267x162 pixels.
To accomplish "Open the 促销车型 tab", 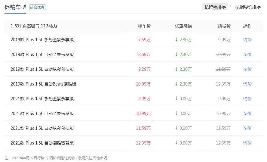I will (15, 7).
